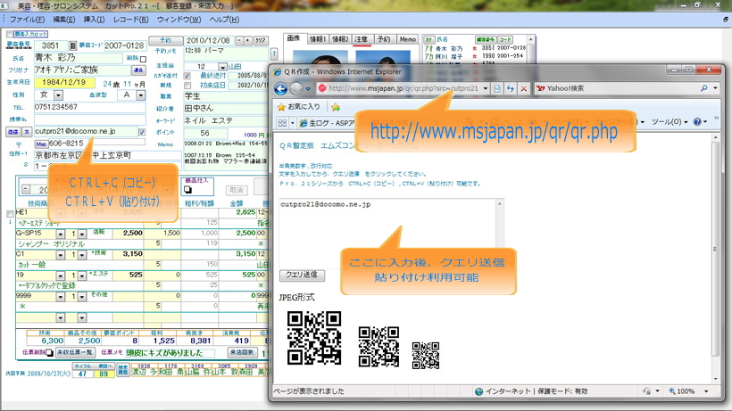Click the IE quick tabs grid icon
Image resolution: width=732 pixels, height=411 pixels.
(x=282, y=123)
